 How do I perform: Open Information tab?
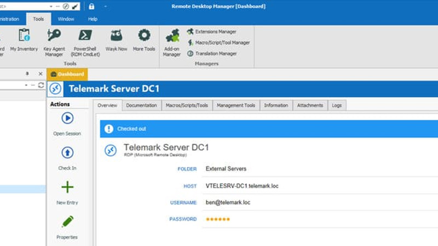pos(276,106)
